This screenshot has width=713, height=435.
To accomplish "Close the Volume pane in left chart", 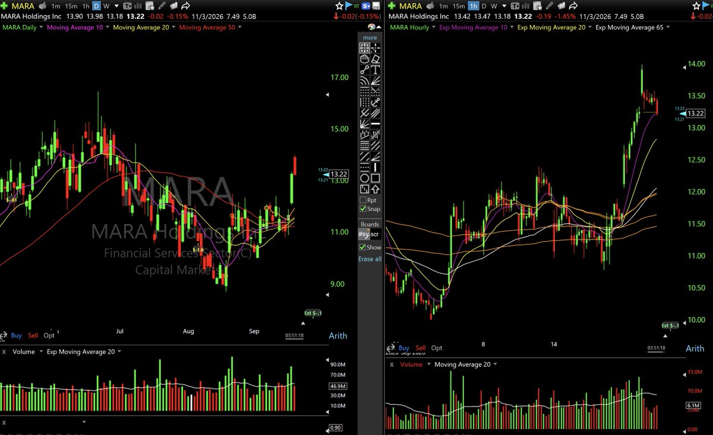I will coord(4,352).
